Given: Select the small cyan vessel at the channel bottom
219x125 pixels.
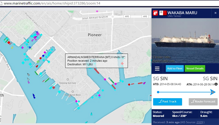Looking at the screenshot, I should pyautogui.click(x=91, y=114).
